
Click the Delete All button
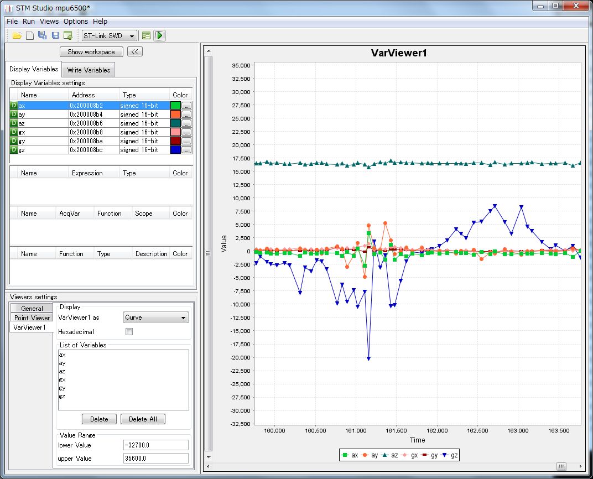click(143, 419)
